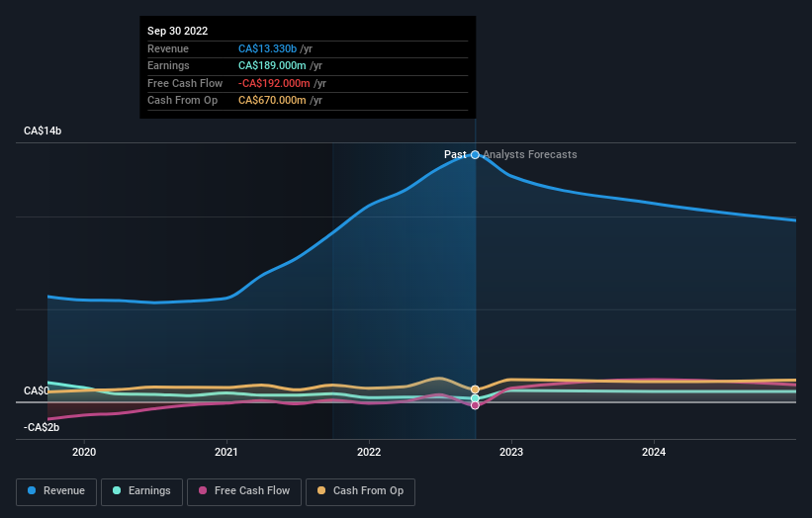This screenshot has width=812, height=518.
Task: Toggle the Revenue legend series
Action: [x=56, y=491]
